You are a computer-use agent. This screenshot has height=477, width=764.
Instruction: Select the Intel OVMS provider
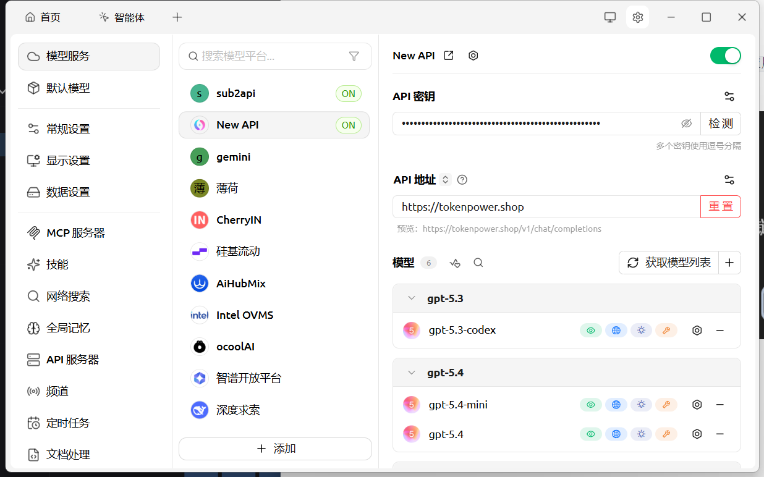(274, 315)
